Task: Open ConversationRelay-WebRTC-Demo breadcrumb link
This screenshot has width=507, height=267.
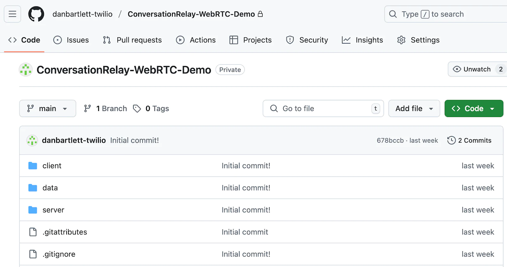Action: coord(191,14)
